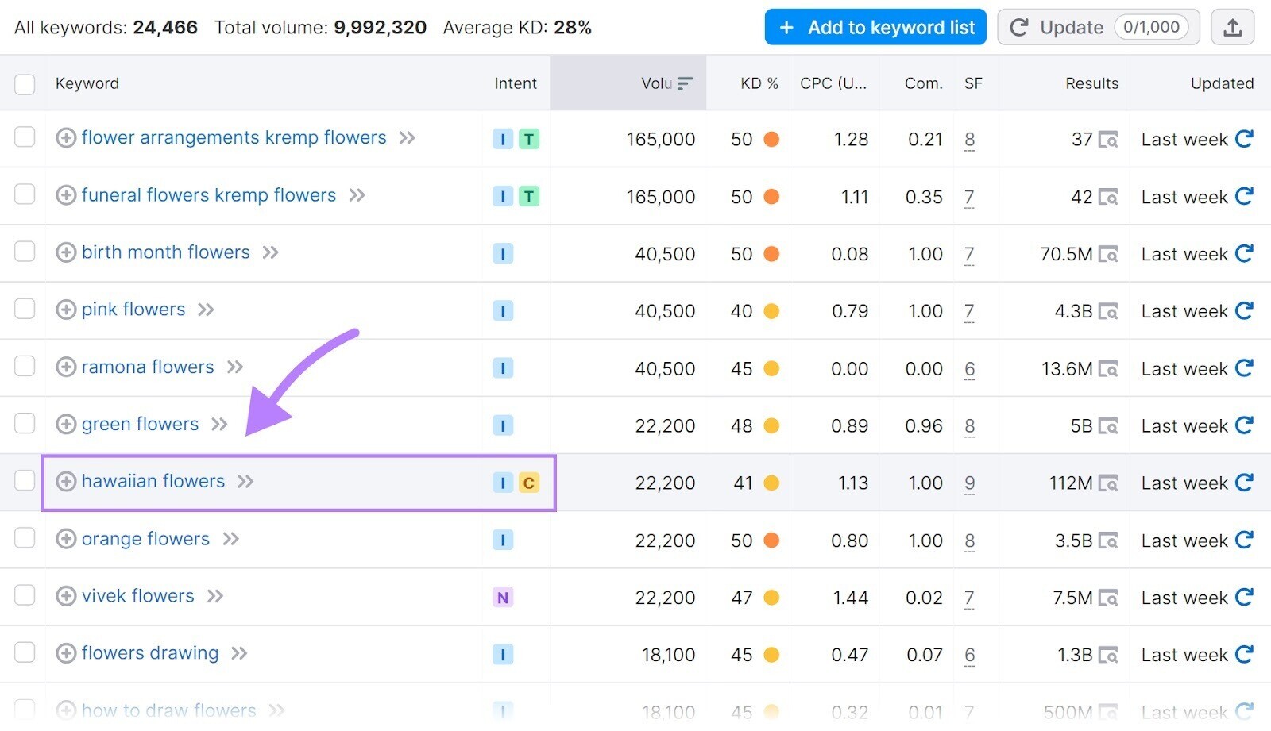Click the export icon in the top right corner
This screenshot has height=731, width=1271.
tap(1234, 26)
